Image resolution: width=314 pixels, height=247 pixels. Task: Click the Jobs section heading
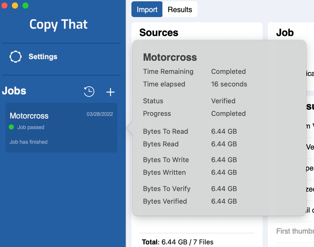[14, 91]
